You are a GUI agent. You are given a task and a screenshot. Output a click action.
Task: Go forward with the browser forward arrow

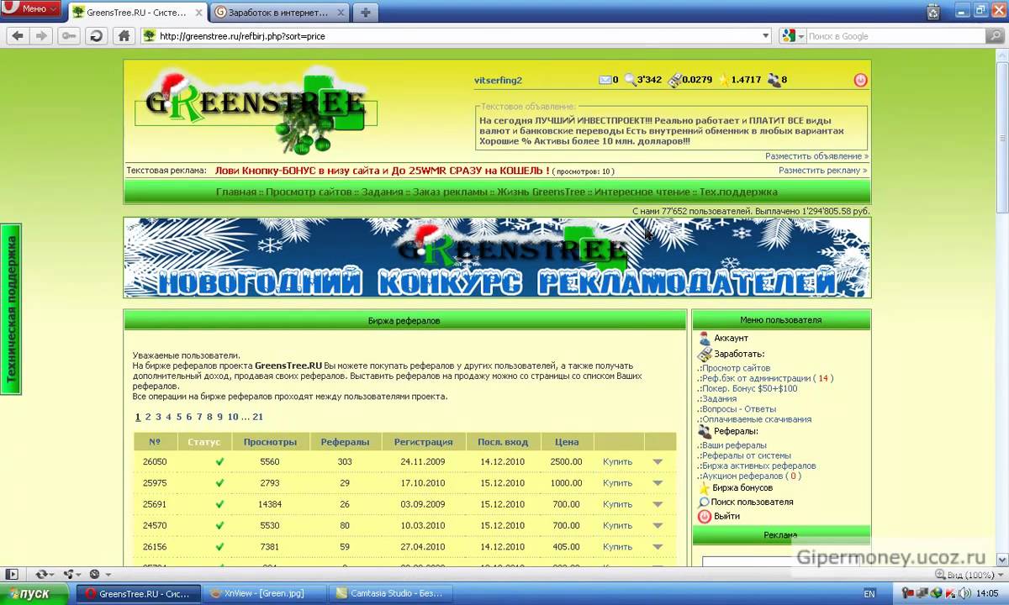tap(42, 36)
